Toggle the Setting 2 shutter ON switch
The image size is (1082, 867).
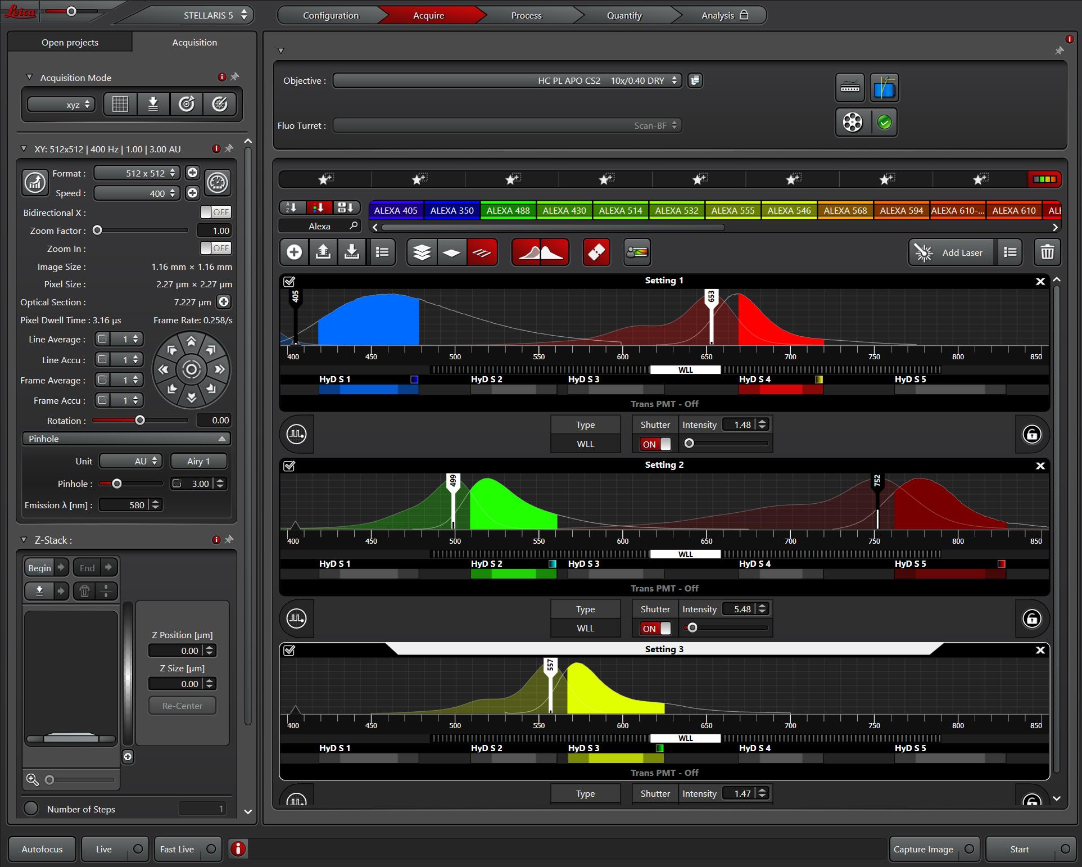tap(655, 629)
